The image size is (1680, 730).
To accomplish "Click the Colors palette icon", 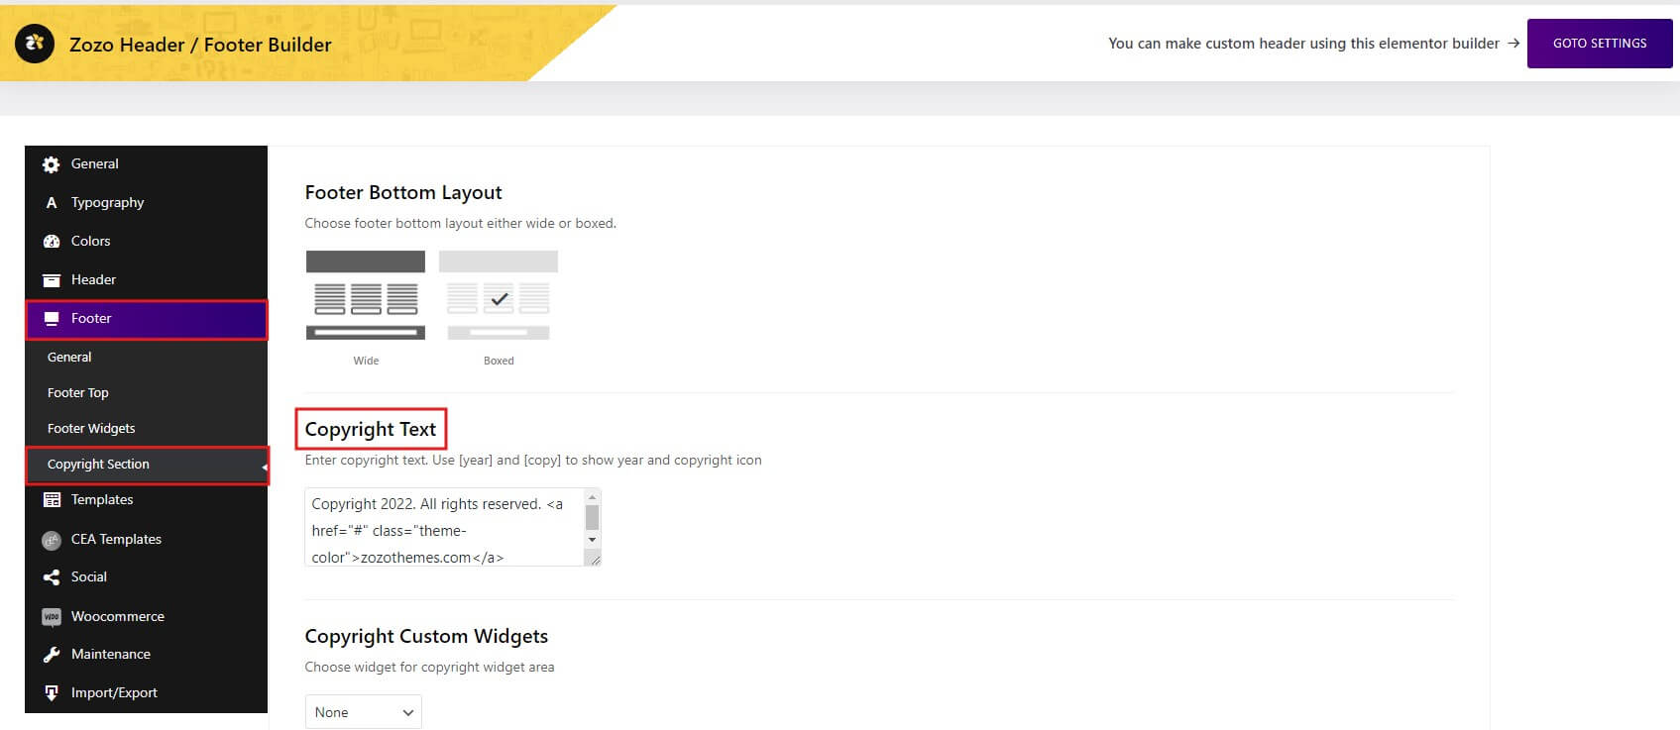I will pyautogui.click(x=52, y=242).
